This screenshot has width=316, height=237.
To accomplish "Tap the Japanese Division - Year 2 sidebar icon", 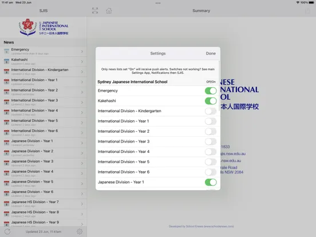I will 7,153.
